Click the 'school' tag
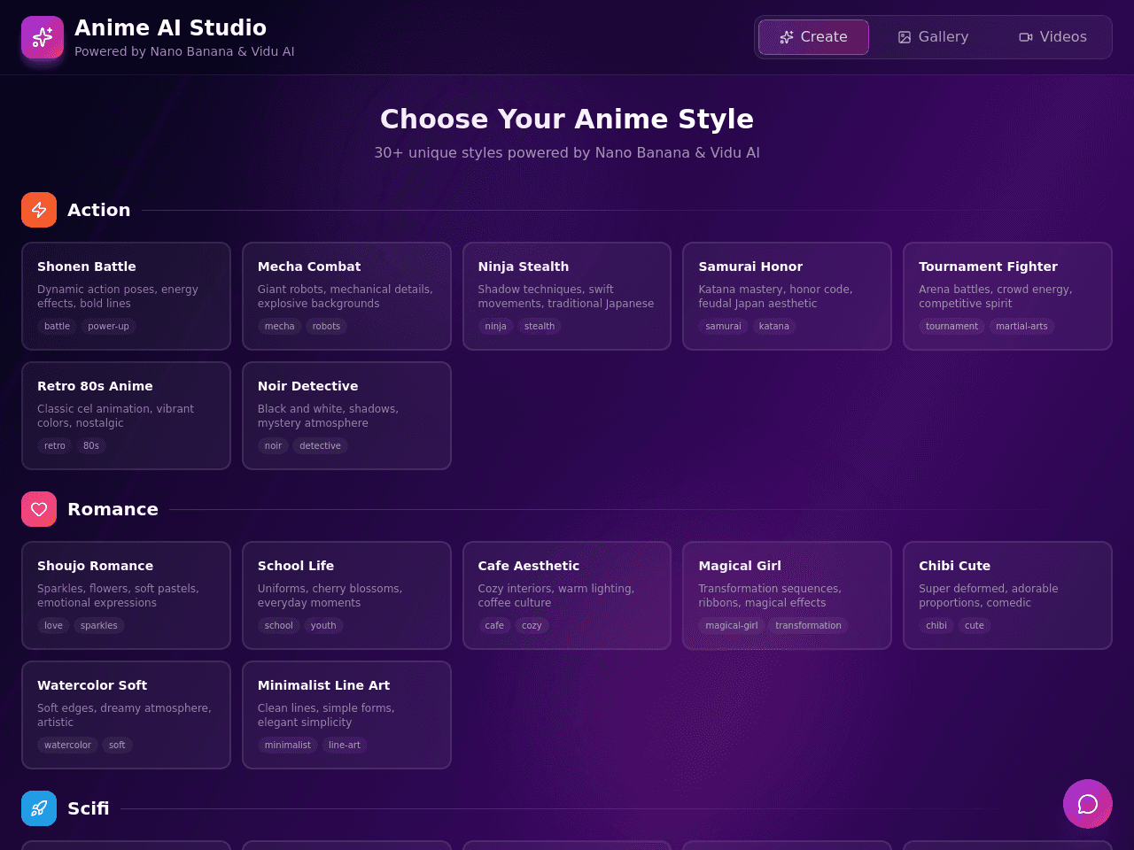Viewport: 1134px width, 850px height. click(x=278, y=625)
